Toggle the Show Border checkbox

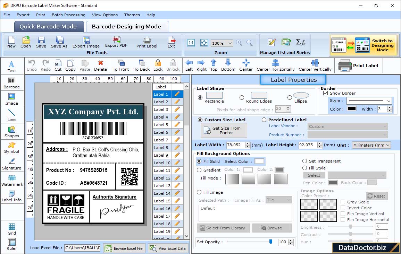point(326,93)
